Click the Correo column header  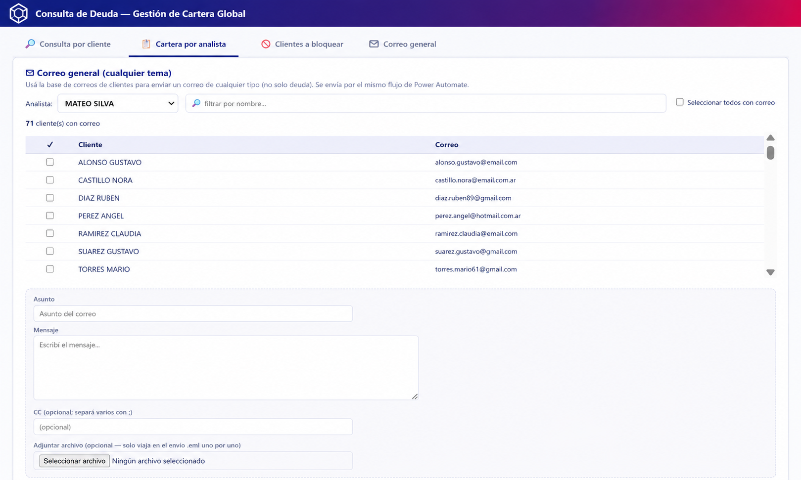click(x=447, y=144)
